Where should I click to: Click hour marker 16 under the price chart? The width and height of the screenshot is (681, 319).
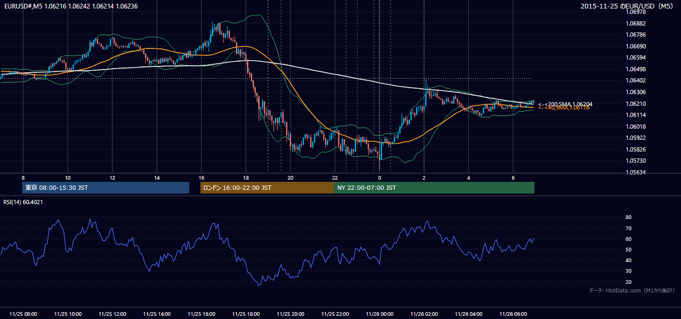[201, 178]
